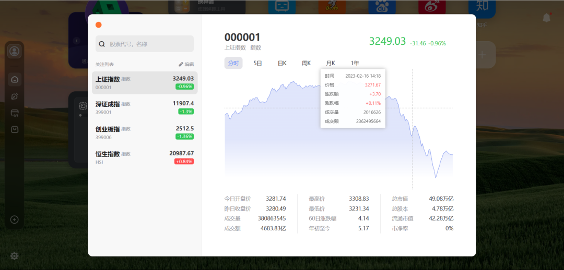Click the lowest dip on the price chart

tap(436, 177)
